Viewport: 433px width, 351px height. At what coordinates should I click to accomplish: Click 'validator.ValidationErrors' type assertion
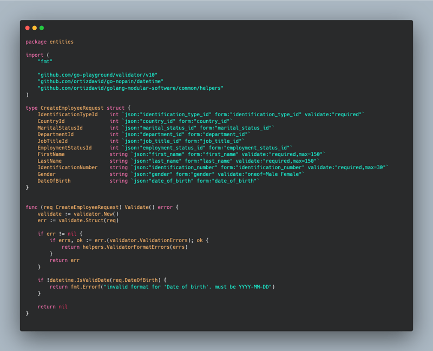click(148, 240)
